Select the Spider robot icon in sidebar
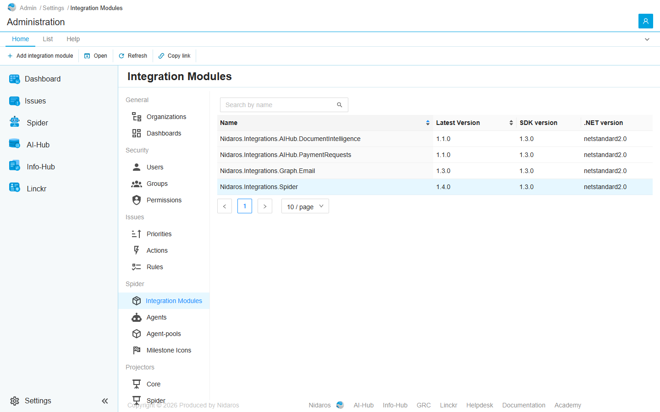Viewport: 660px width, 412px height. (x=15, y=122)
